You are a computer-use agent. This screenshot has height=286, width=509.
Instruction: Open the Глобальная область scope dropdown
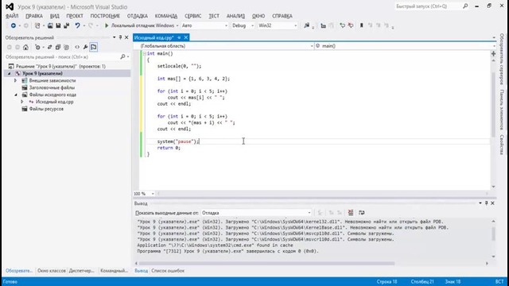pyautogui.click(x=224, y=46)
